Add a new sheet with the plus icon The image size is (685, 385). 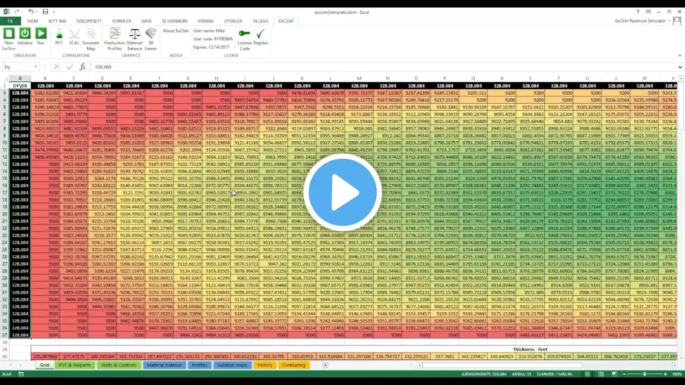[325, 365]
